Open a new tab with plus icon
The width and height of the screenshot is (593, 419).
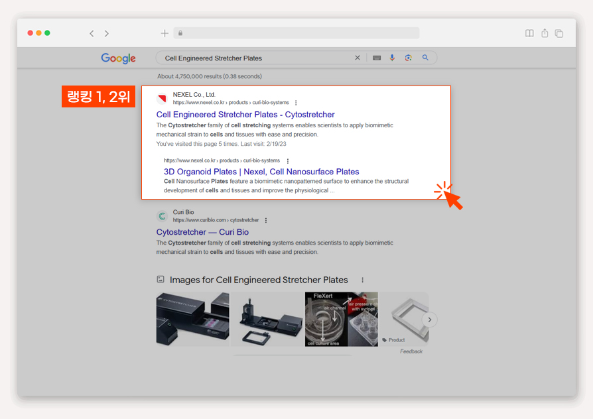[165, 33]
